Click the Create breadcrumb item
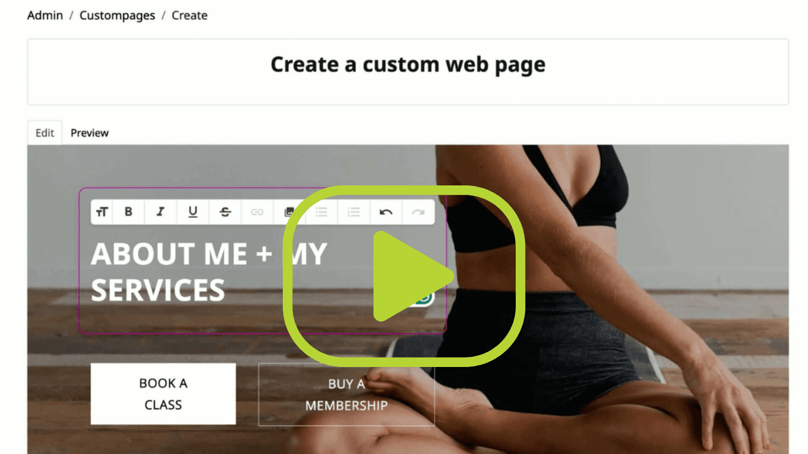This screenshot has height=454, width=808. [x=189, y=15]
